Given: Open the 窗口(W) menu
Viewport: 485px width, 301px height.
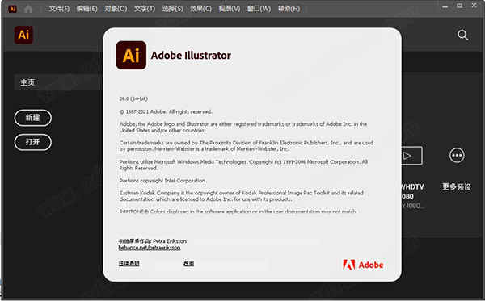Looking at the screenshot, I should [x=259, y=9].
